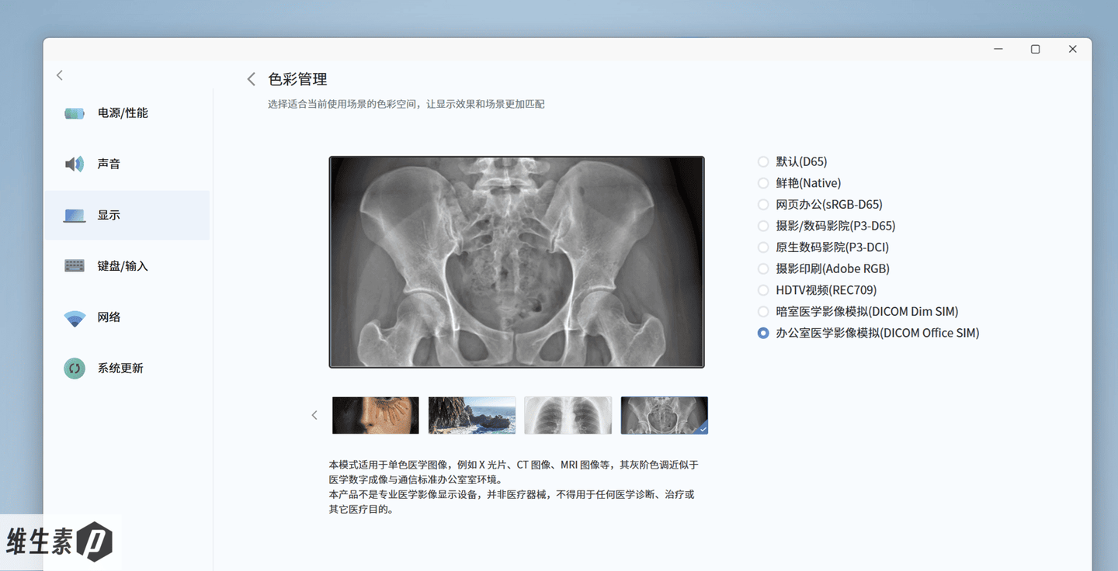Click the large pelvis X-ray preview image
The image size is (1118, 571).
pos(517,261)
